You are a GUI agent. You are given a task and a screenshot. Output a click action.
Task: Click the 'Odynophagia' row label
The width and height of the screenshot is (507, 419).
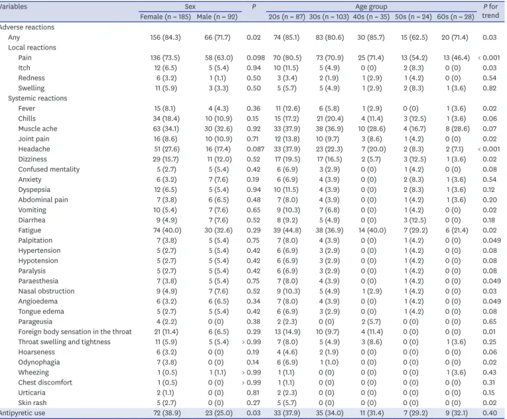(x=39, y=362)
